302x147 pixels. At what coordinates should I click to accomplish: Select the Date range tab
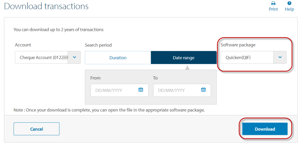coord(184,58)
